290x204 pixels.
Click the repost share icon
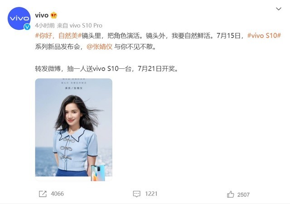(x=43, y=194)
